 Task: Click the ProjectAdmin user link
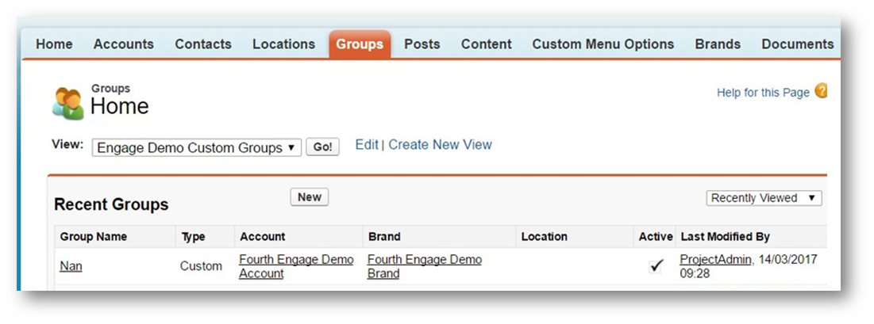point(715,260)
